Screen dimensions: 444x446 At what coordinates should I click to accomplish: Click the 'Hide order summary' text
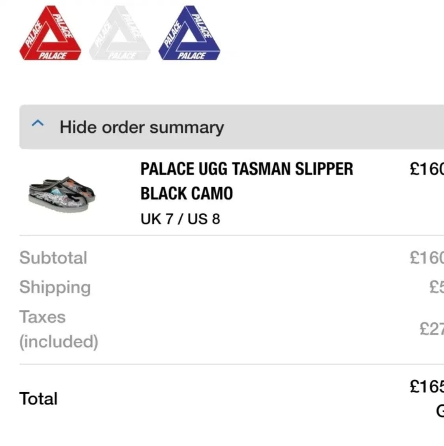(x=142, y=127)
